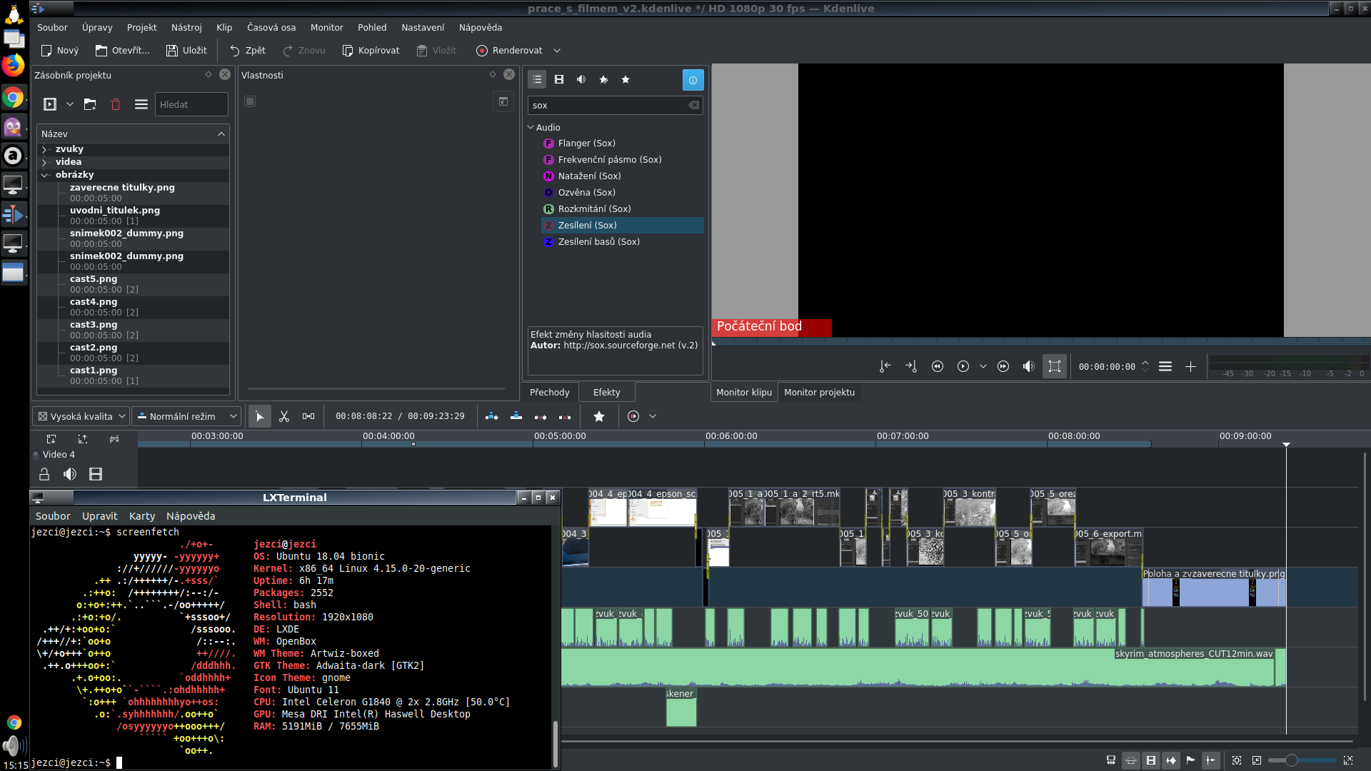
Task: Mute audio of Video 4 track
Action: pos(70,474)
